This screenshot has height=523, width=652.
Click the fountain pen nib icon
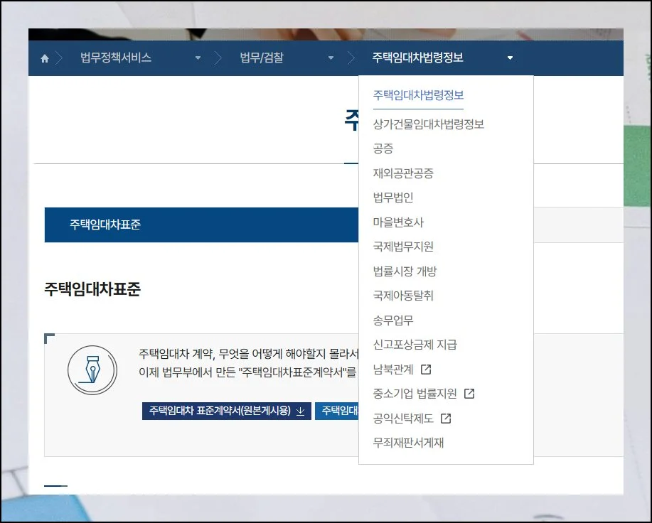92,370
